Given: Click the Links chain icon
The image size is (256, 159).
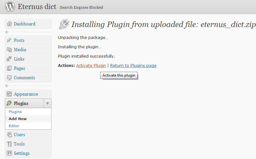Looking at the screenshot, I should [x=9, y=59].
